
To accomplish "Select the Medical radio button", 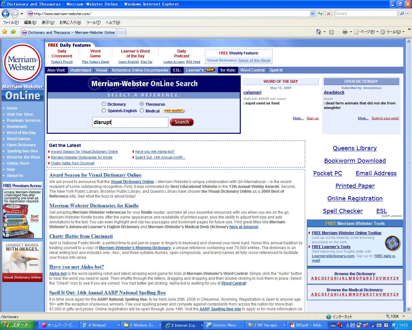I will coord(142,111).
